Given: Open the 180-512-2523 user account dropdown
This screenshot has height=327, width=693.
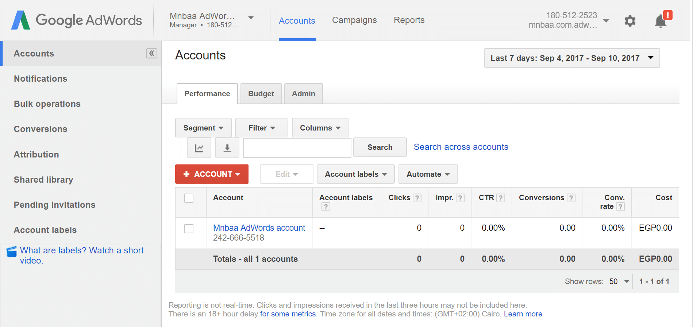Looking at the screenshot, I should 569,20.
